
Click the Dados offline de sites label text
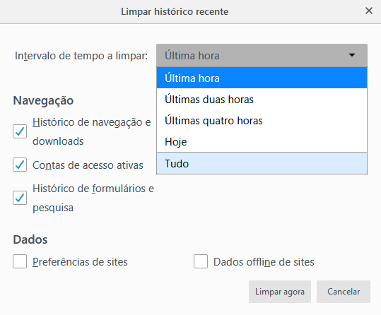tap(264, 262)
